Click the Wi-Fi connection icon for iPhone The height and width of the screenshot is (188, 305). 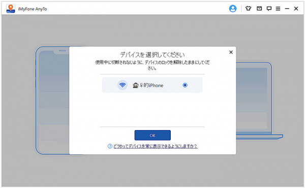[123, 85]
